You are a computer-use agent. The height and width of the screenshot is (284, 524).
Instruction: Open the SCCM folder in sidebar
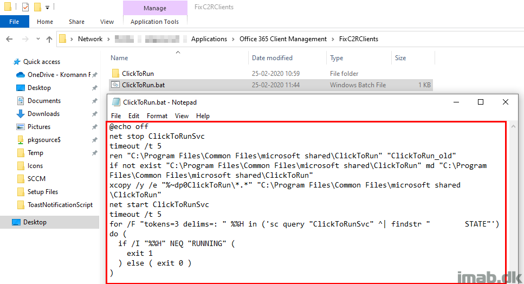(x=36, y=179)
